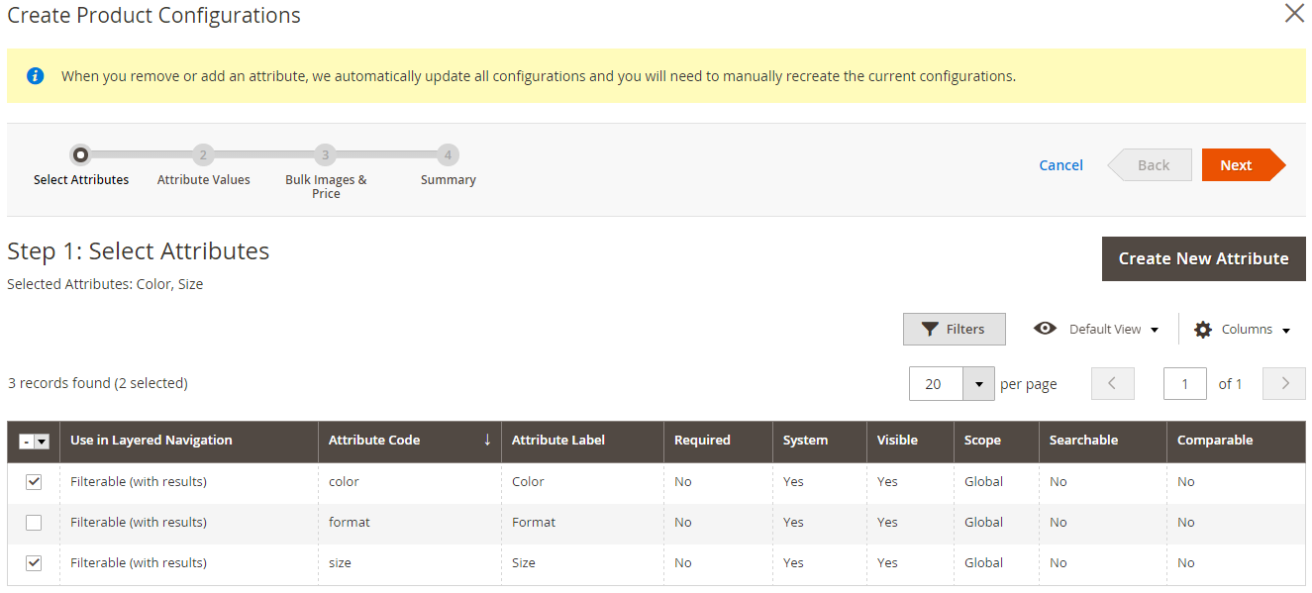Viewport: 1312px width, 593px height.
Task: Sort by System column header
Action: pos(820,441)
